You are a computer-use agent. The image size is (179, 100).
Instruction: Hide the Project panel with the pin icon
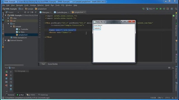[x=36, y=12]
